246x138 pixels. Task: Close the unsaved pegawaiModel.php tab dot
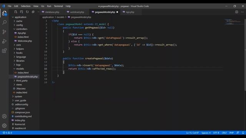[x=117, y=12]
